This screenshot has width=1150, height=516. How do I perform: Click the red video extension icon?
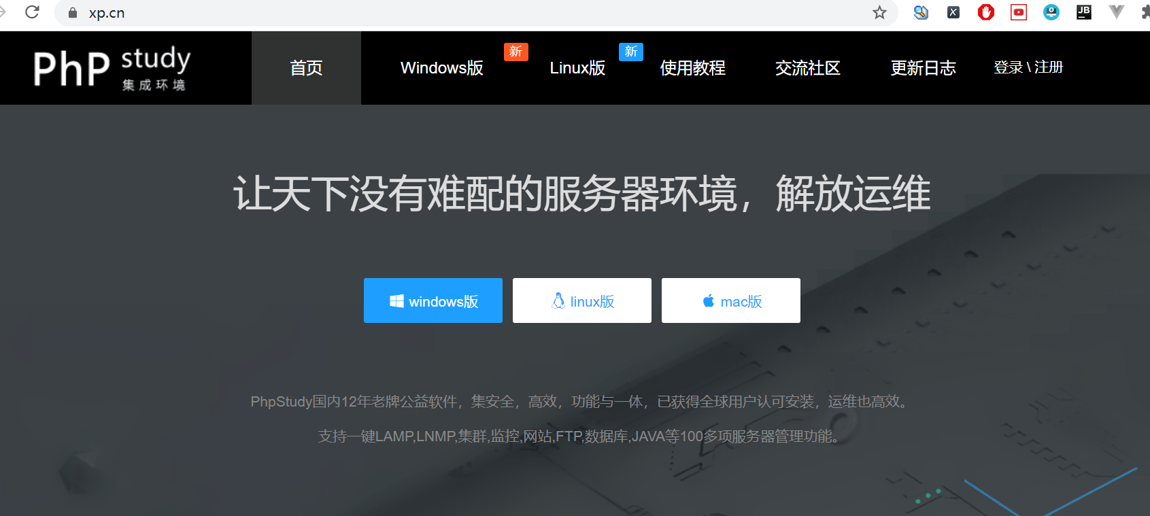(1018, 12)
